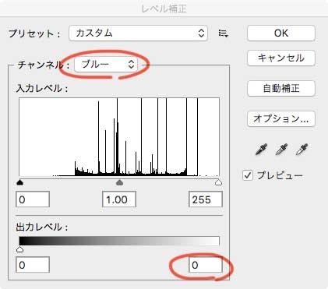Click the input level histogram

tap(119, 137)
